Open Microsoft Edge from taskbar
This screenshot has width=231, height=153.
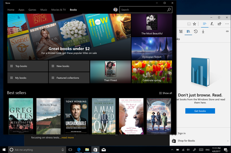79,149
